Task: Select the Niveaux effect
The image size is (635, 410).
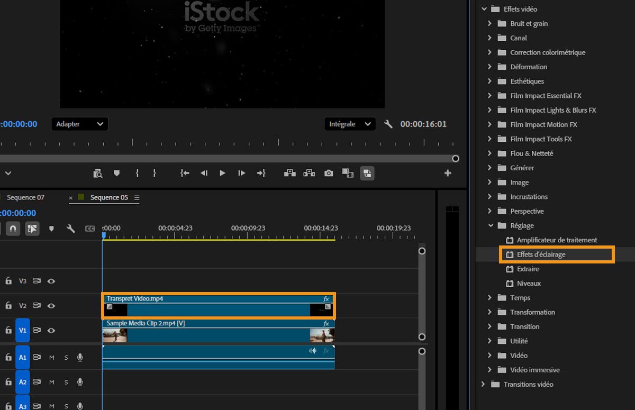Action: click(x=529, y=284)
